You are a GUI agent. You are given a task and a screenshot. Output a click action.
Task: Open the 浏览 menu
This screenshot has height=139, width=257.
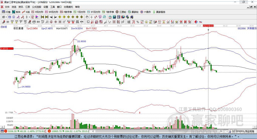click(14, 7)
